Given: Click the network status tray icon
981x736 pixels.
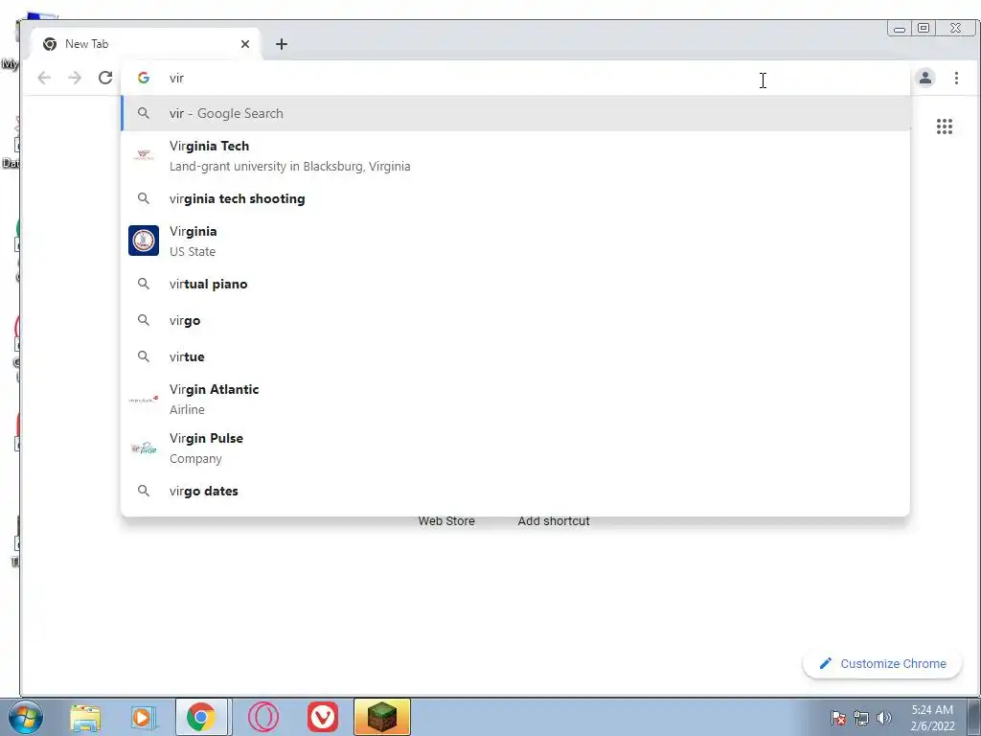Looking at the screenshot, I should click(861, 718).
